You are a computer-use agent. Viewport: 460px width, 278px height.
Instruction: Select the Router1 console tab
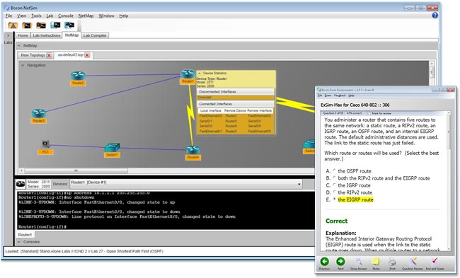click(25, 235)
